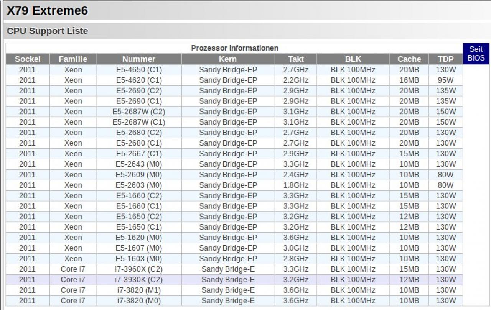Click the X79 Extreme6 title

coord(47,11)
